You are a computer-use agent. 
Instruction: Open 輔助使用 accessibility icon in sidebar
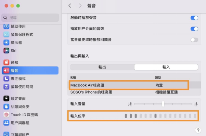[x=6, y=27]
